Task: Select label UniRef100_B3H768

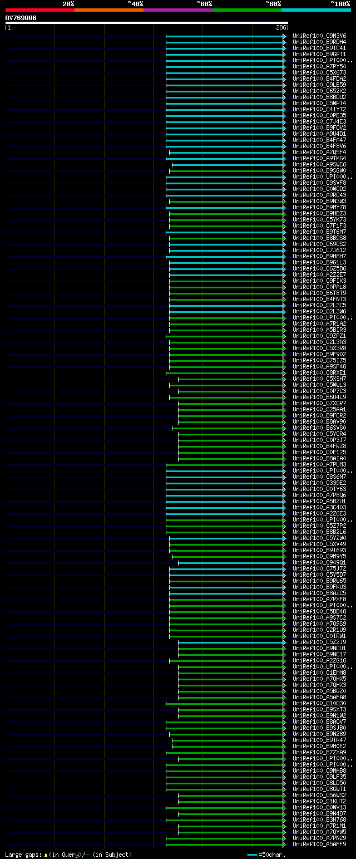Action: click(319, 819)
